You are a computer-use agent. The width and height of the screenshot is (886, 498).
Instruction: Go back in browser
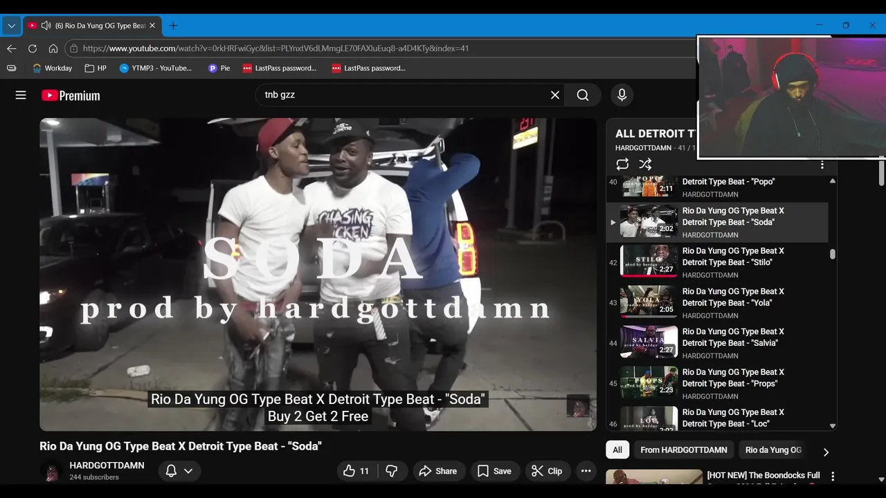(x=11, y=48)
